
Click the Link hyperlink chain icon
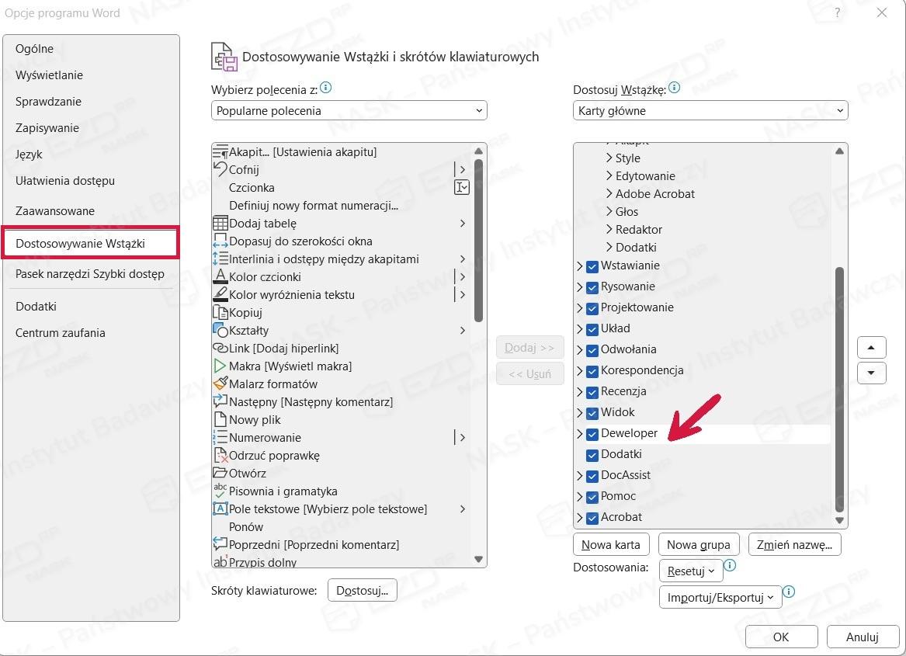[x=220, y=348]
